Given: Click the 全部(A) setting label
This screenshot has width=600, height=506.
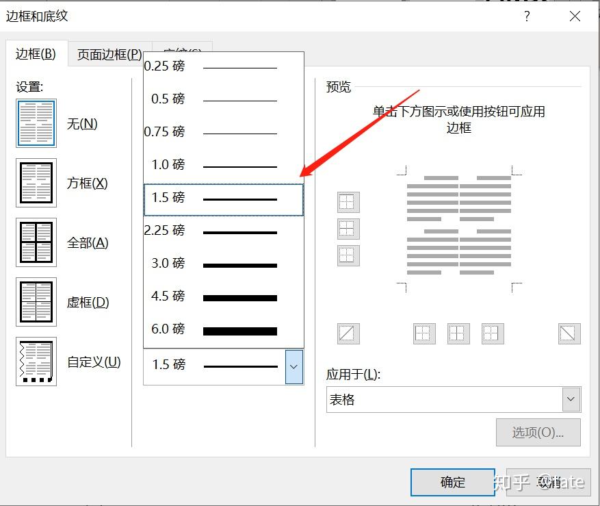Looking at the screenshot, I should tap(88, 243).
